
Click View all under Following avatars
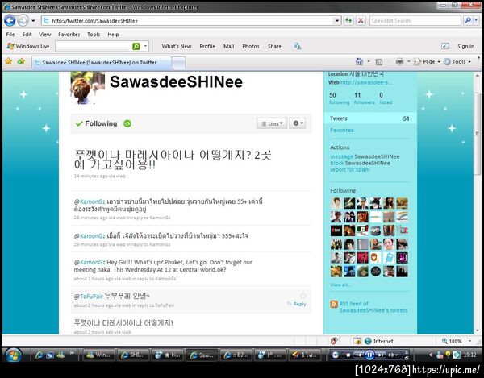340,285
